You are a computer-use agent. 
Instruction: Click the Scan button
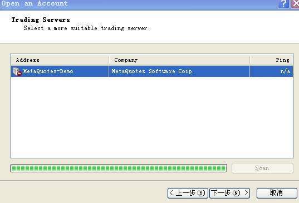(262, 168)
